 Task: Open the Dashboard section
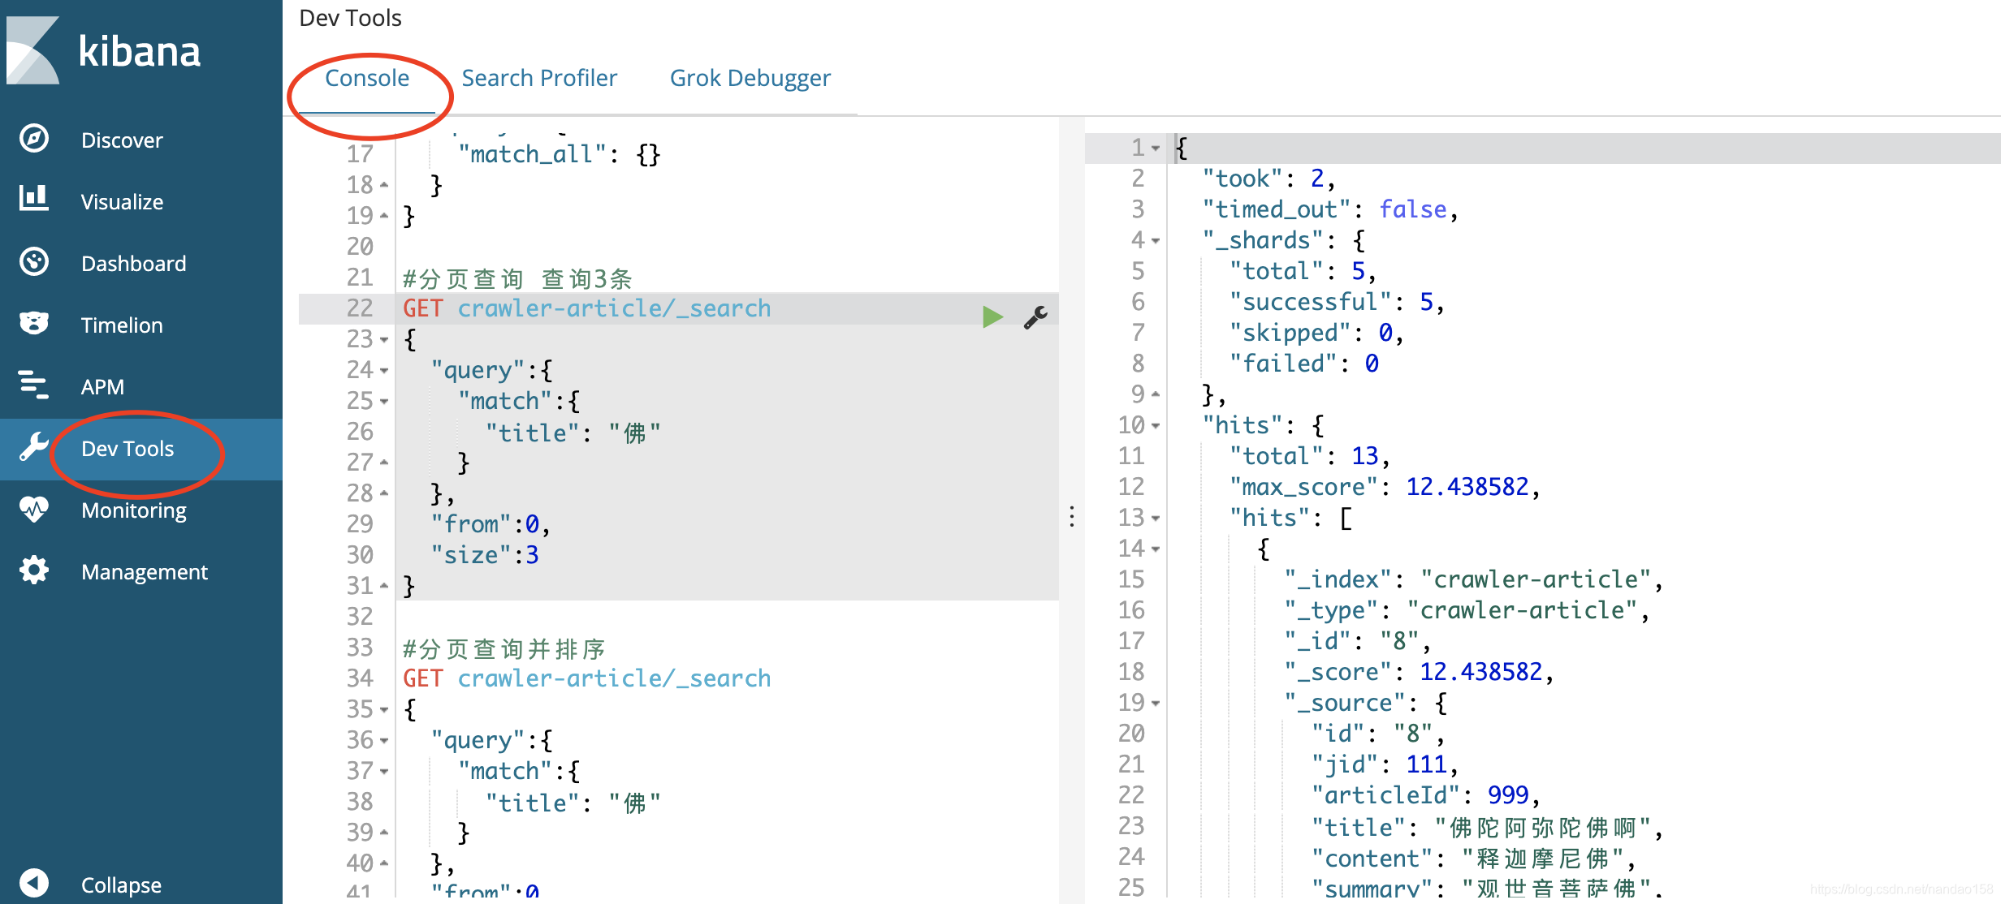click(133, 262)
